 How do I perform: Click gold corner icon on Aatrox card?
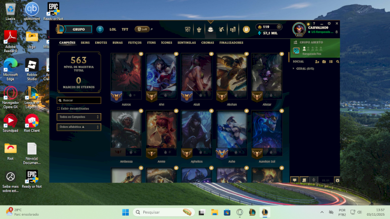click(x=141, y=54)
